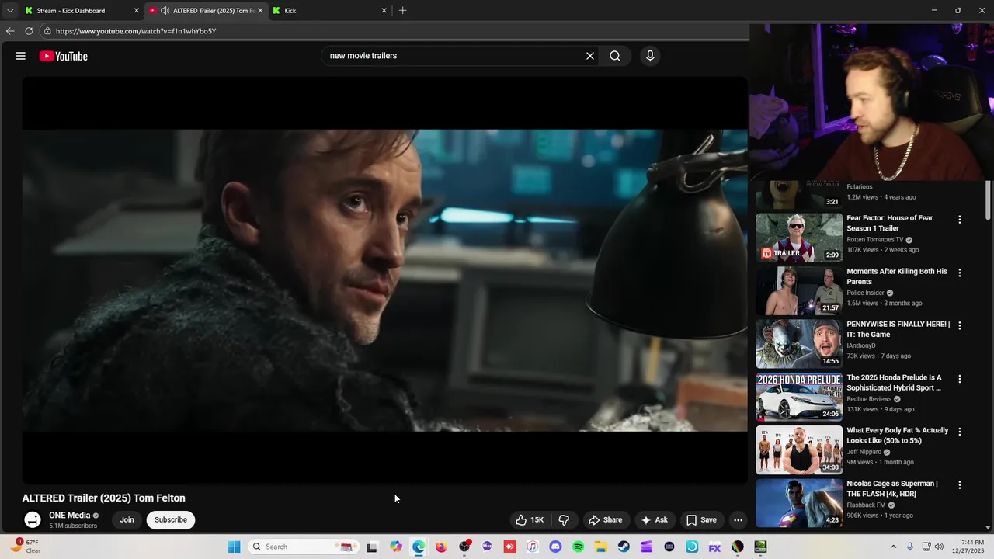This screenshot has height=559, width=994.
Task: Show hidden system tray icons
Action: (x=893, y=547)
